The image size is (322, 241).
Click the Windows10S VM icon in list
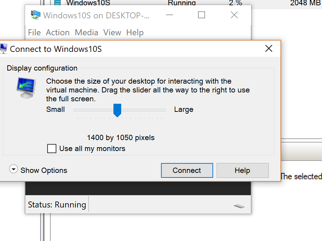tap(57, 2)
